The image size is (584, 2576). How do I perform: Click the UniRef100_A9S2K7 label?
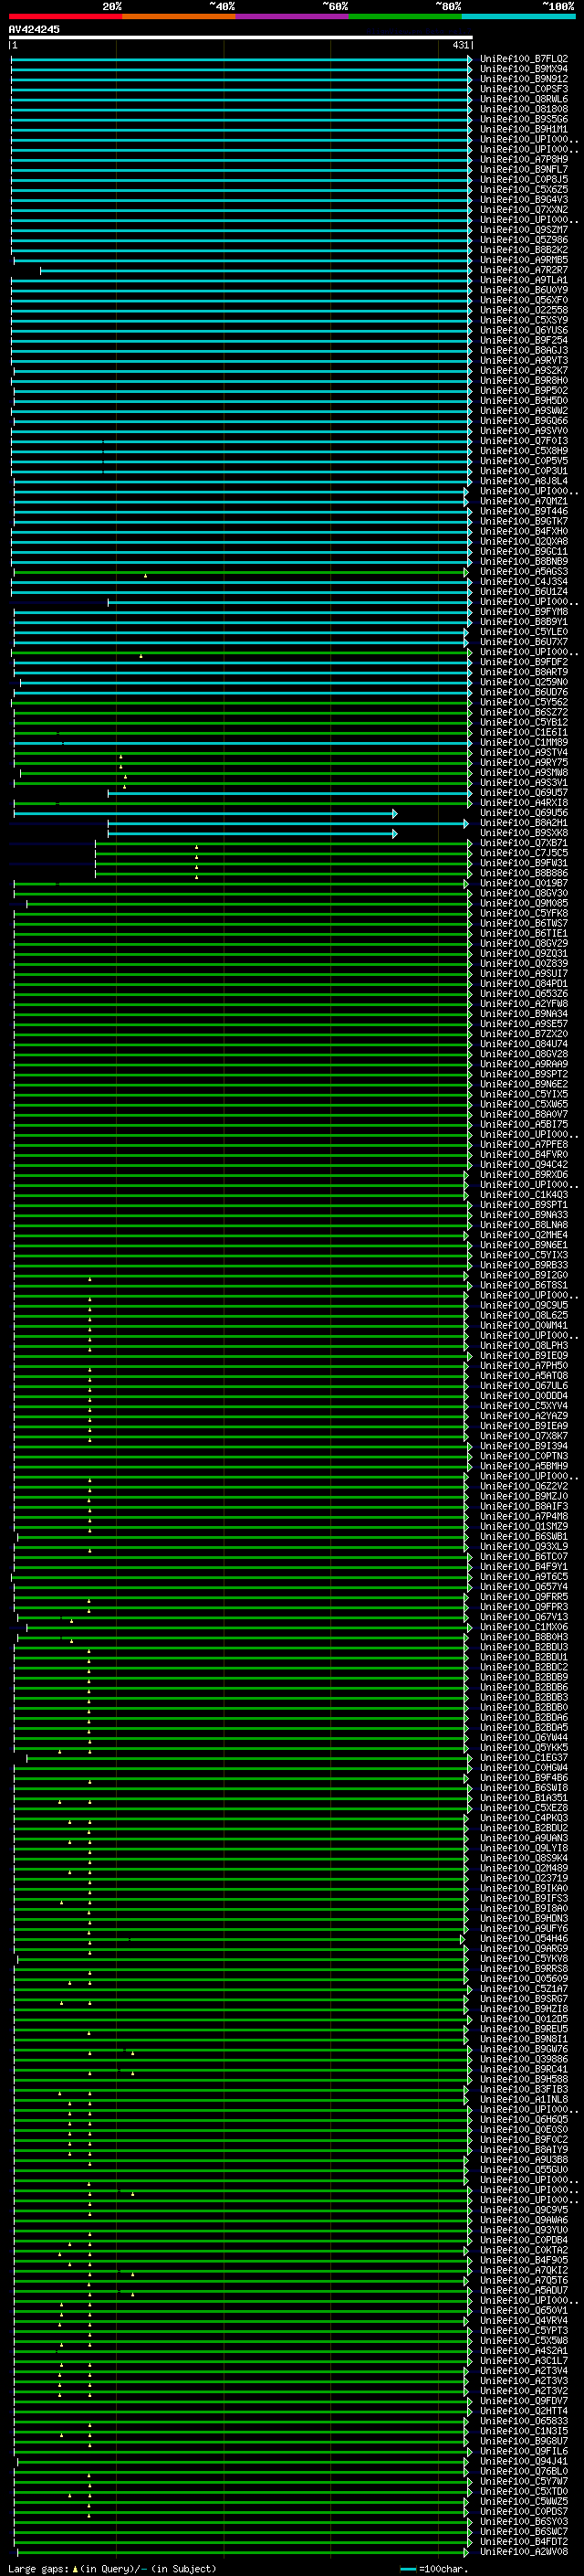point(524,371)
